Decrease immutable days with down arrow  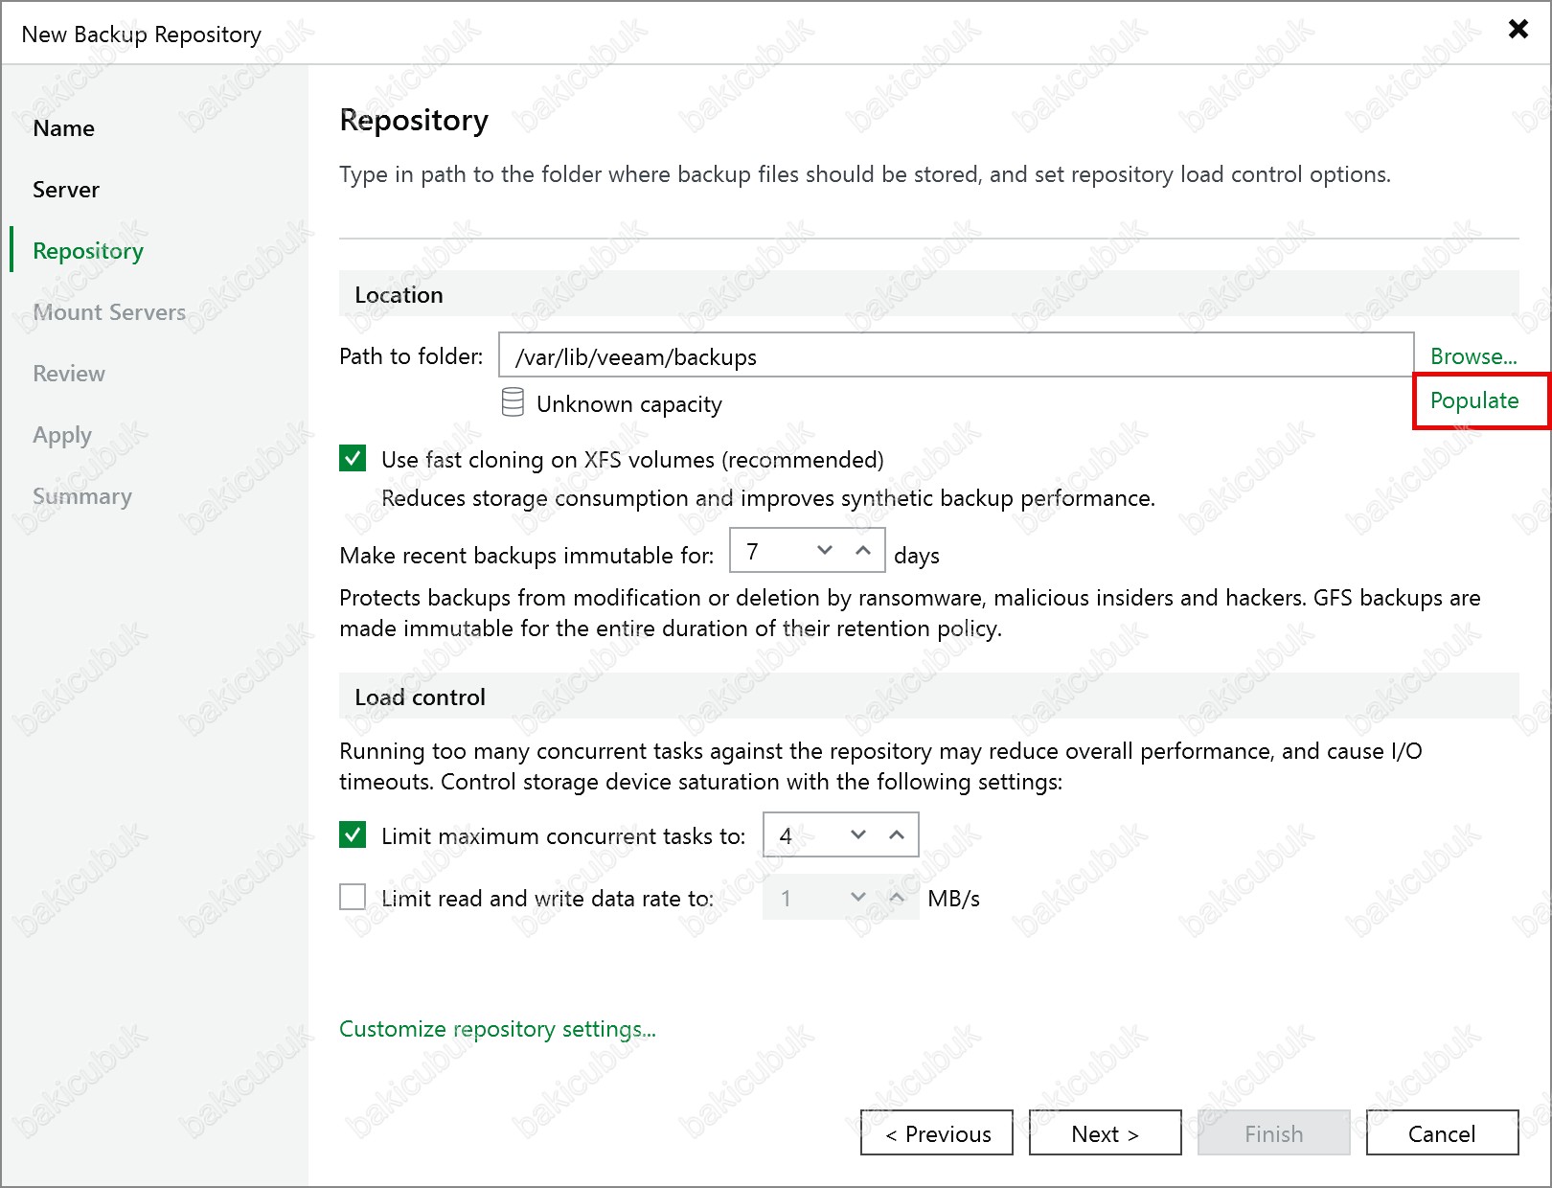(x=825, y=550)
